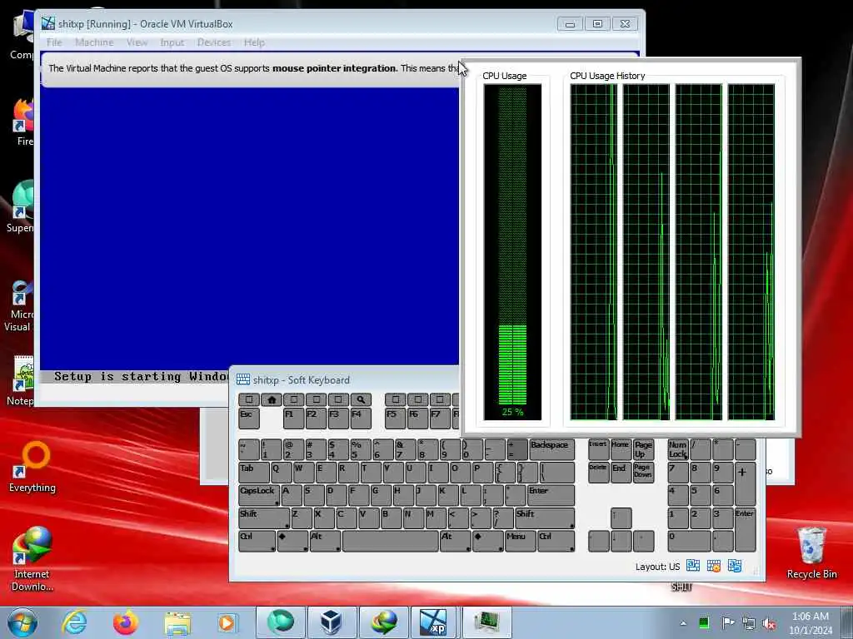Open the Soft Keyboard settings icon
This screenshot has height=639, width=853.
point(714,566)
